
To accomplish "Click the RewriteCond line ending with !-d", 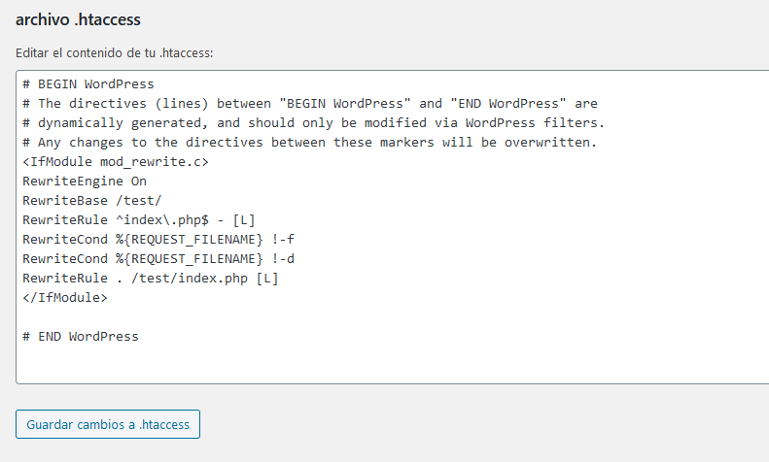I will click(158, 259).
